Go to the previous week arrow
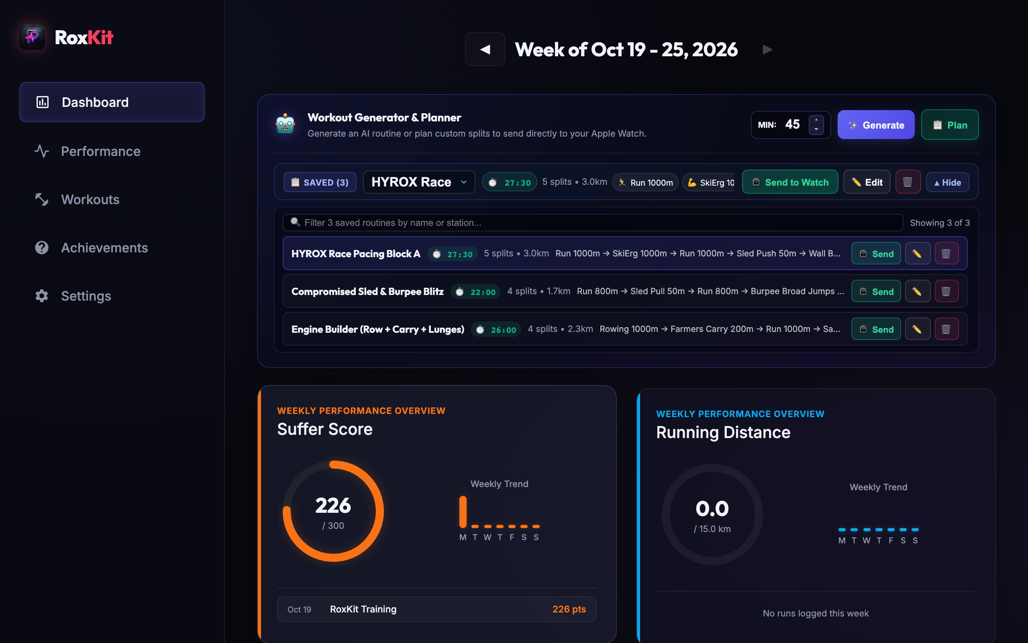The height and width of the screenshot is (643, 1028). [x=485, y=49]
